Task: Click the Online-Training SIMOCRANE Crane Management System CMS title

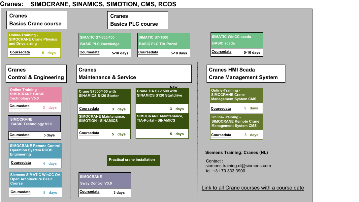Action: tap(236, 95)
